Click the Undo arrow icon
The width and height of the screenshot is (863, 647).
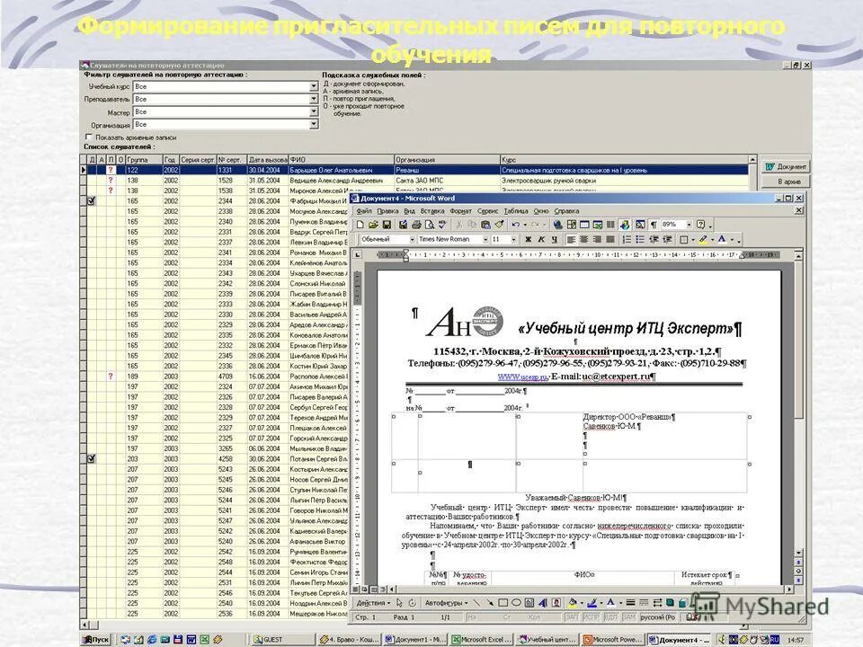tap(516, 225)
